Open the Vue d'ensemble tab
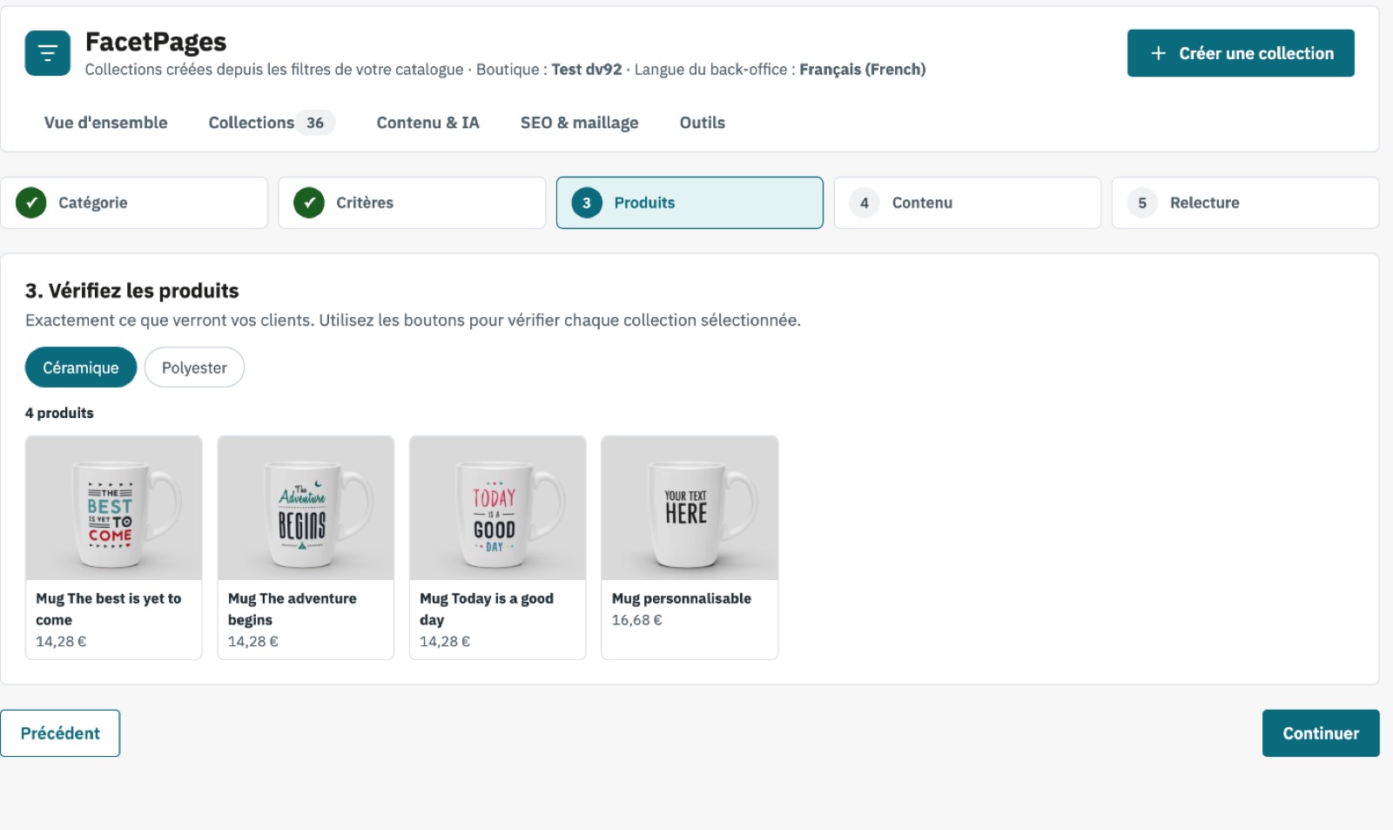This screenshot has height=830, width=1393. 106,123
